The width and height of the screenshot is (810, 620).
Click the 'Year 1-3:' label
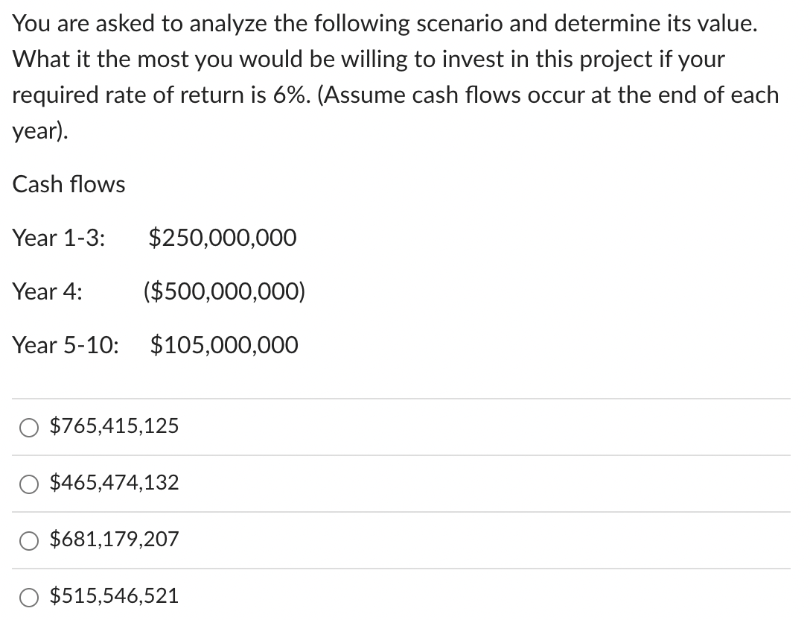click(x=59, y=238)
